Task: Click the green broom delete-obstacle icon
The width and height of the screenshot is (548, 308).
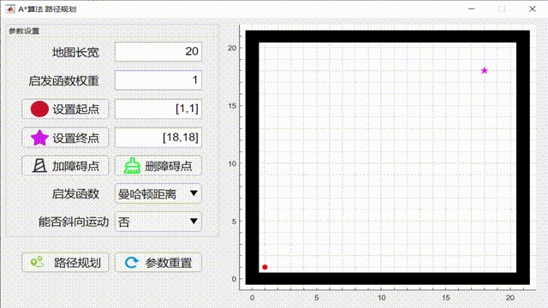Action: tap(132, 165)
